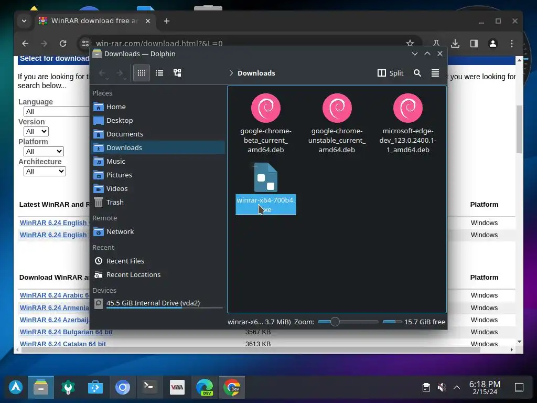Toggle browser side panel
Screen dimensions: 537x403
[x=474, y=44]
